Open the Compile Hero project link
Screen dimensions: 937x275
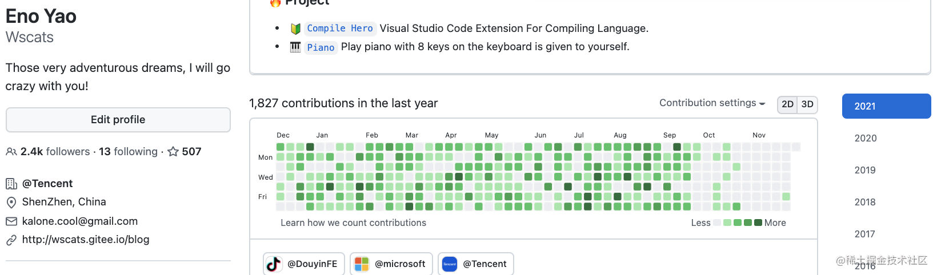point(339,29)
